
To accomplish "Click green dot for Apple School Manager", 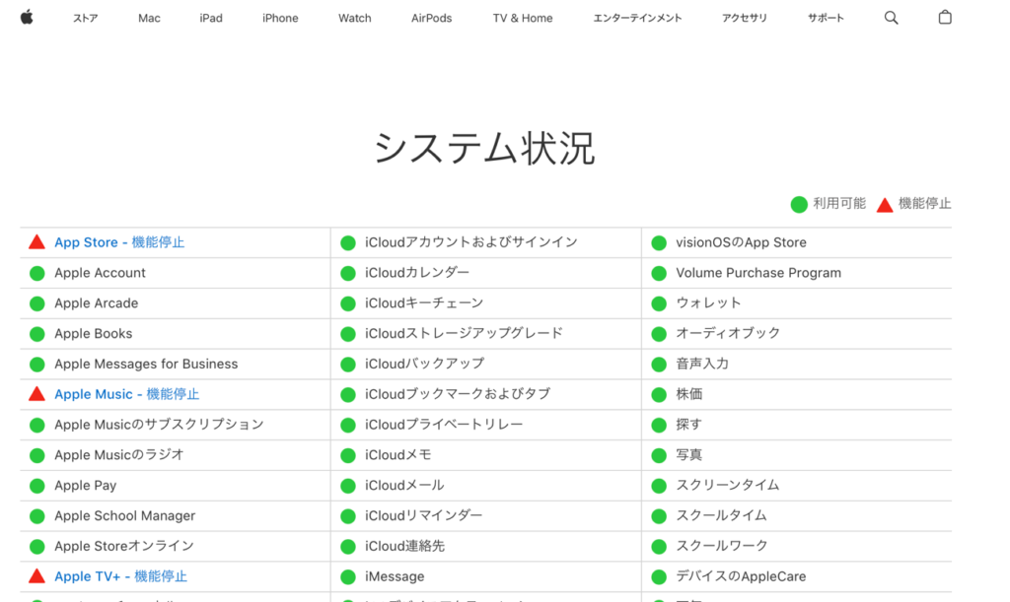I will [37, 516].
